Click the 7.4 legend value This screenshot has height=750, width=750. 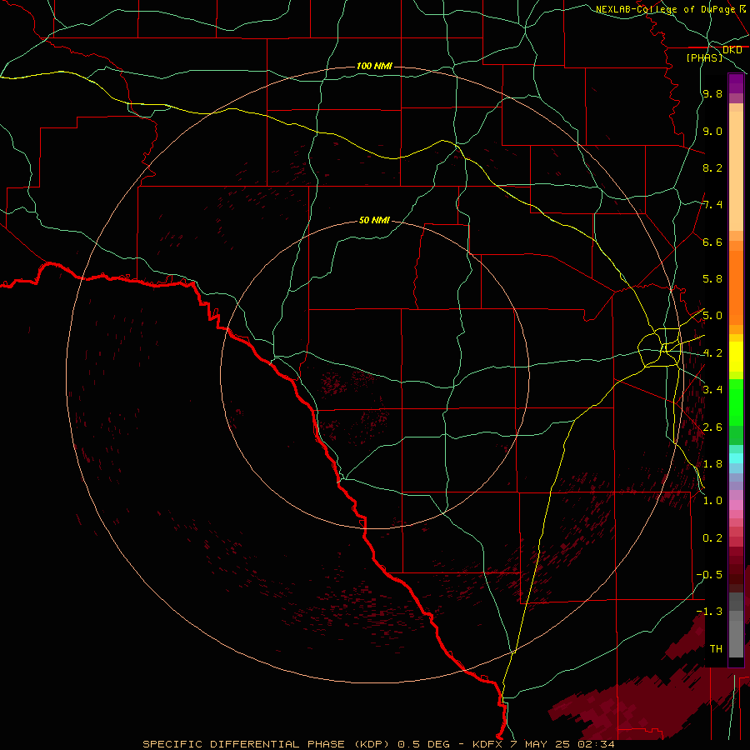(x=712, y=205)
